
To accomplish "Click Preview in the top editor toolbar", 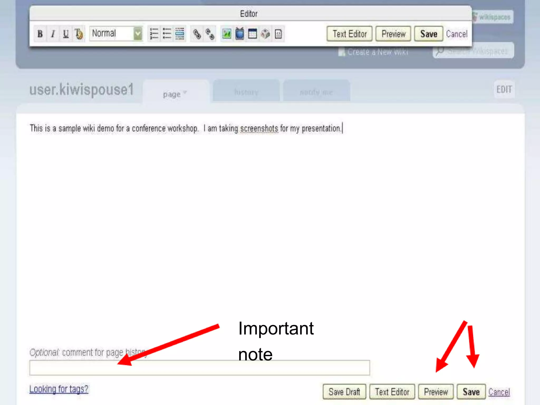I will 393,34.
